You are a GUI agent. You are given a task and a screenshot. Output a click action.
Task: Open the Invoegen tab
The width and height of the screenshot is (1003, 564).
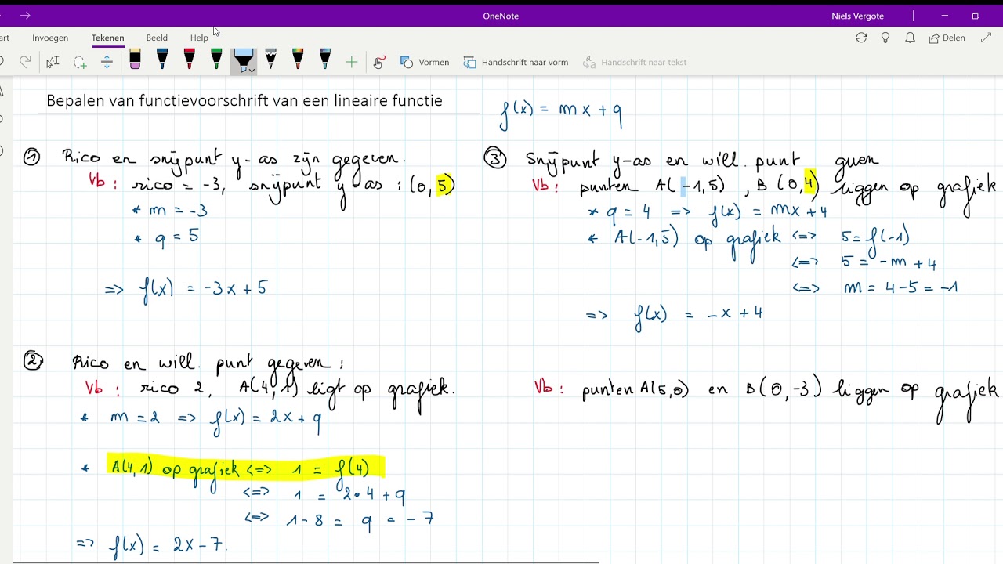pos(50,38)
